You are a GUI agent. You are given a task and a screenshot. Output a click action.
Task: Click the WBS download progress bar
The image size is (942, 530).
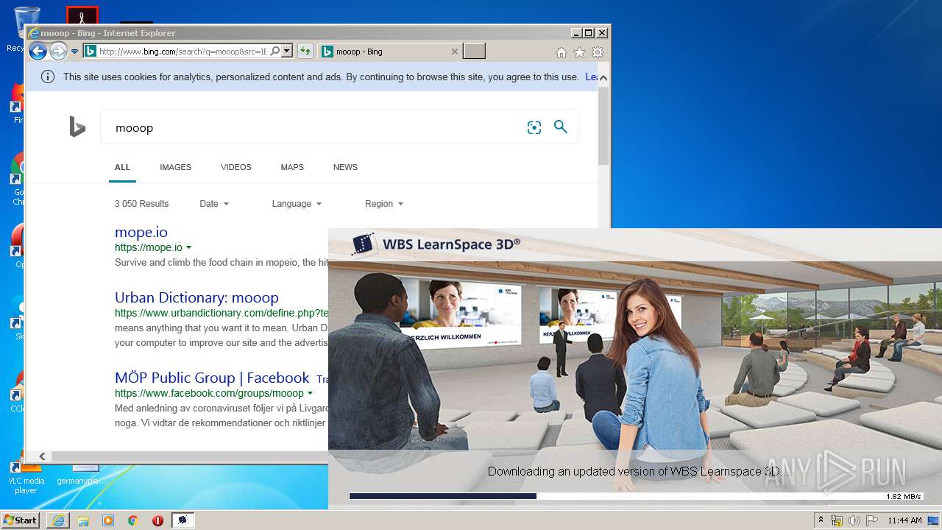point(637,496)
